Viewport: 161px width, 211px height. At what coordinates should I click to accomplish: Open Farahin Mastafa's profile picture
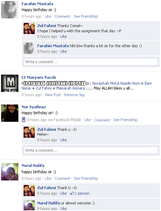point(10,10)
